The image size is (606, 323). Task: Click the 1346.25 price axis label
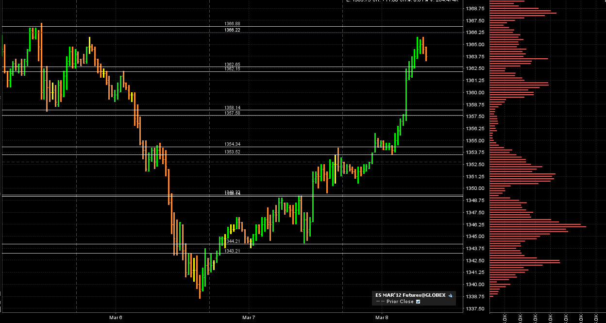[475, 224]
